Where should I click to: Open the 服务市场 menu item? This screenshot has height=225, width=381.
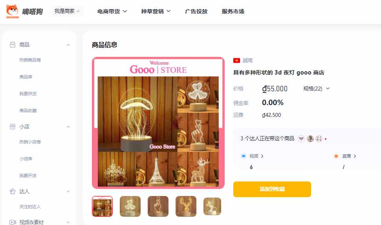click(233, 11)
